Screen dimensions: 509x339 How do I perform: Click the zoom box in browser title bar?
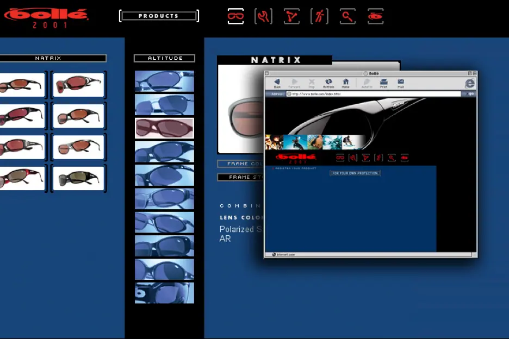(470, 73)
